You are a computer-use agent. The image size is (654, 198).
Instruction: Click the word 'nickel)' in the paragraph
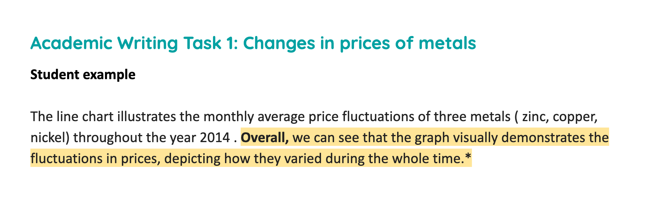pyautogui.click(x=50, y=138)
